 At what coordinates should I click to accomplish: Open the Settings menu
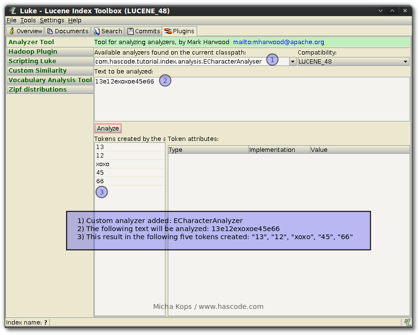52,20
